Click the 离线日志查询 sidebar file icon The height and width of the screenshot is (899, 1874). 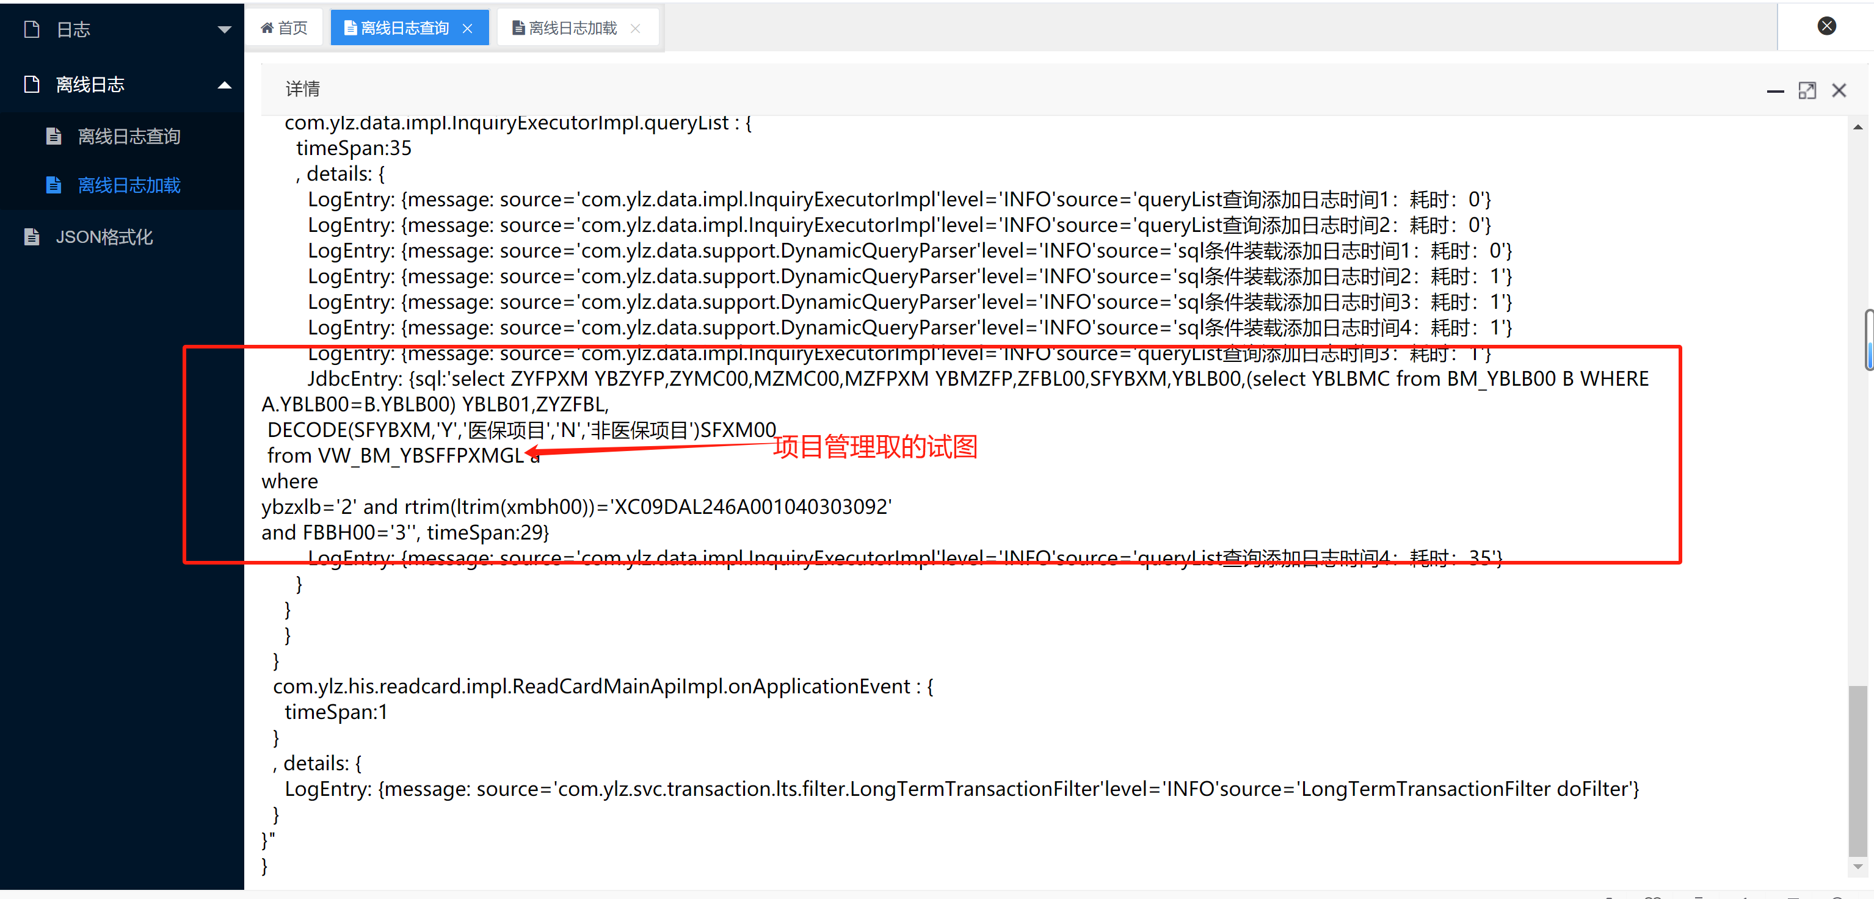pyautogui.click(x=53, y=136)
